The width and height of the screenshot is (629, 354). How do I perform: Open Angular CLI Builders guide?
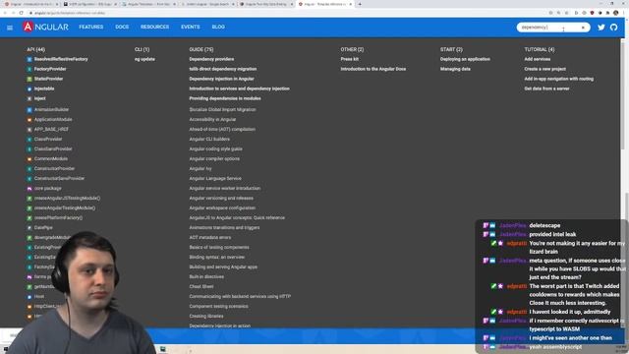[209, 140]
